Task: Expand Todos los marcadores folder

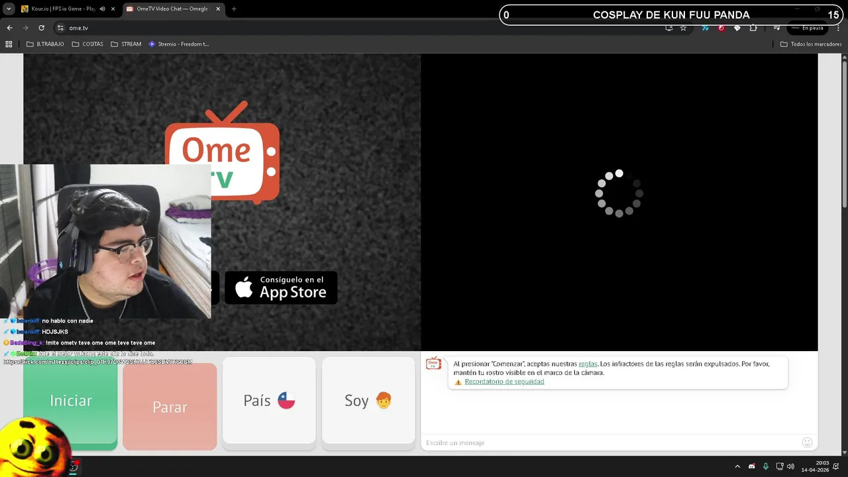Action: (x=810, y=44)
